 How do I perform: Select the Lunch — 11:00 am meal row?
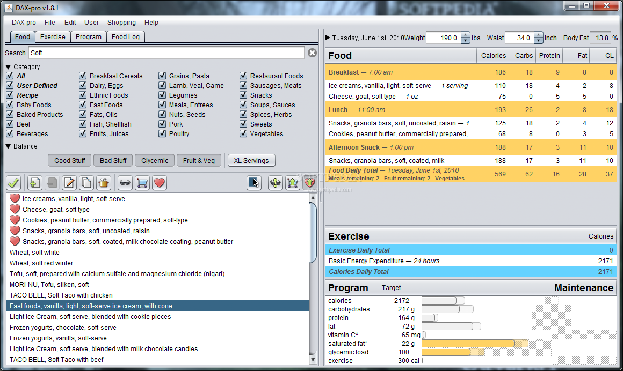pyautogui.click(x=471, y=109)
